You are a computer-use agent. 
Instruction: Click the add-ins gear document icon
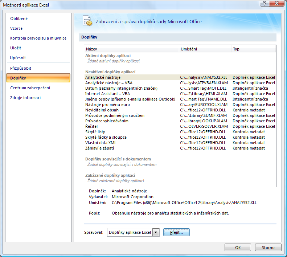87,21
